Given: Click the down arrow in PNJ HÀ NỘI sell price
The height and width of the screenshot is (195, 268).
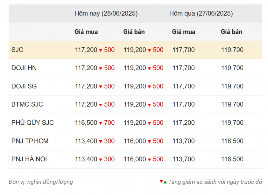Looking at the screenshot, I should 149,160.
